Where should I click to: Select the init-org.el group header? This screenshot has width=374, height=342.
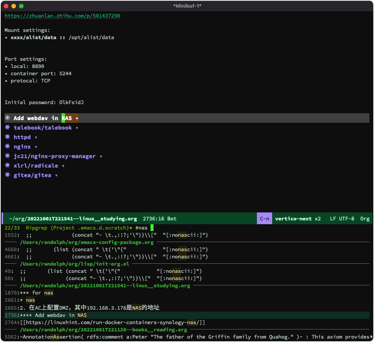click(x=74, y=264)
